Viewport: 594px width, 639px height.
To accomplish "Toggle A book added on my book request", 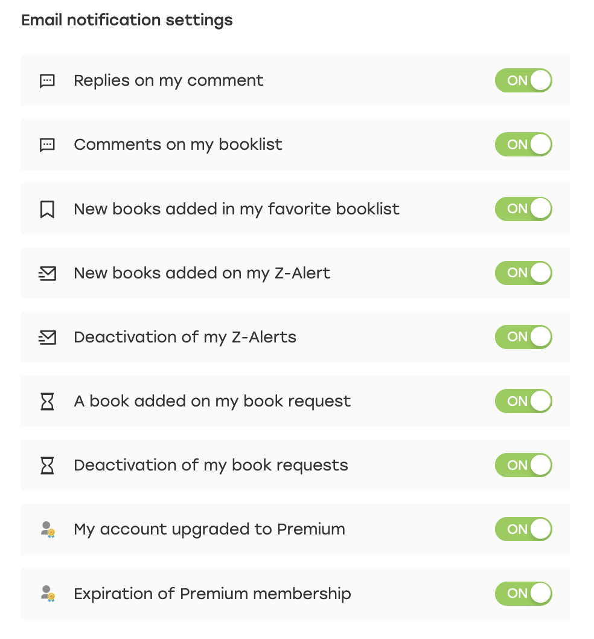I will 523,401.
